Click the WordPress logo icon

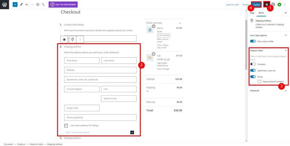coord(5,5)
